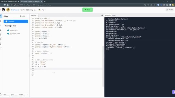Toggle browser side panel icon

coord(170,5)
